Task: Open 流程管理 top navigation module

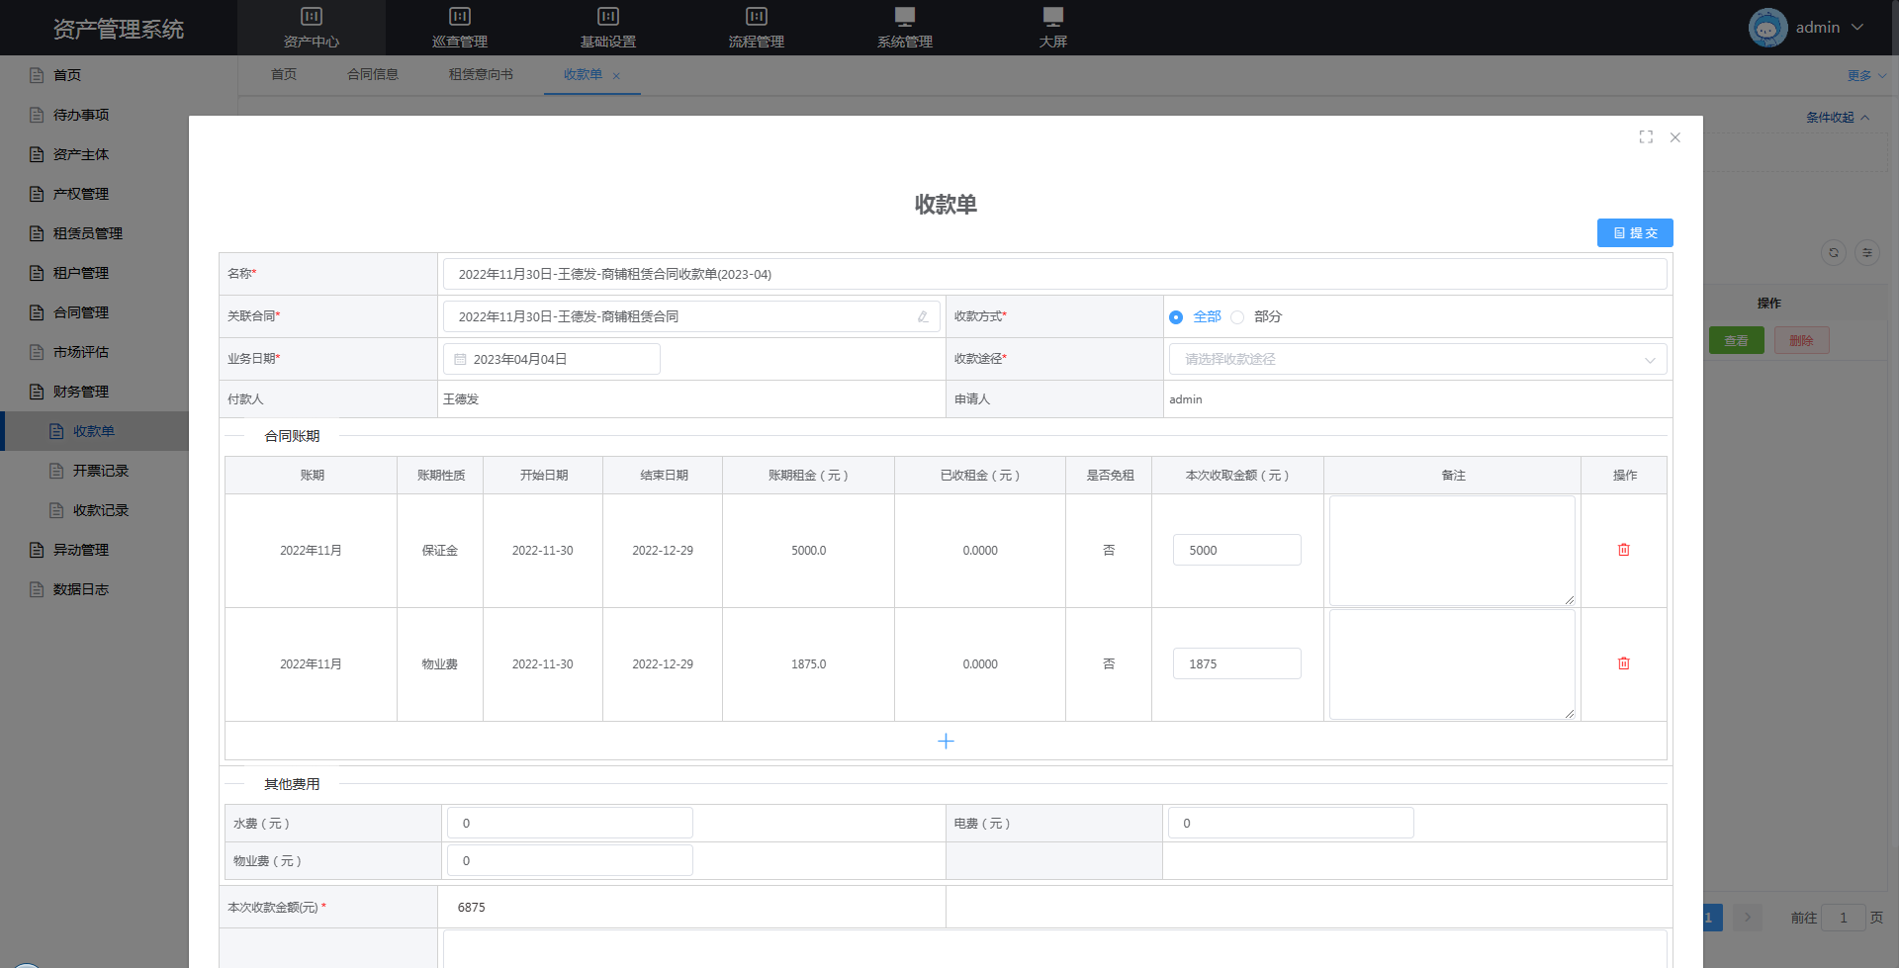Action: click(x=757, y=28)
